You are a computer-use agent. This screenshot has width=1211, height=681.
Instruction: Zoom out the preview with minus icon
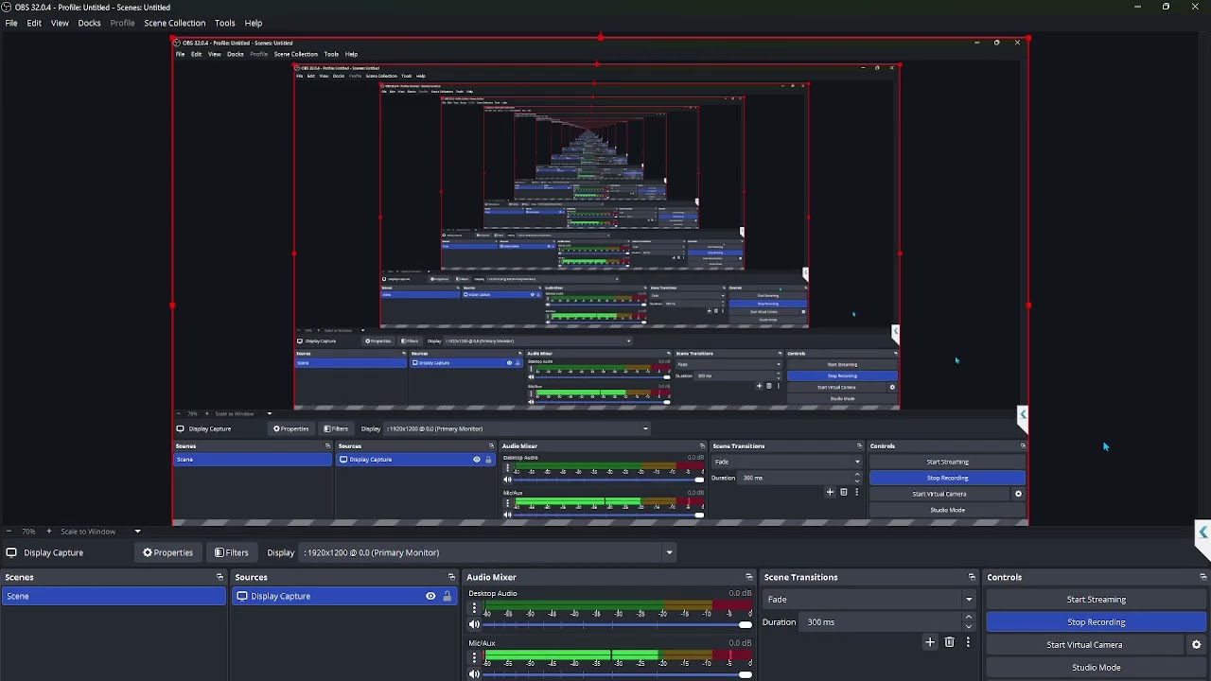coord(9,532)
